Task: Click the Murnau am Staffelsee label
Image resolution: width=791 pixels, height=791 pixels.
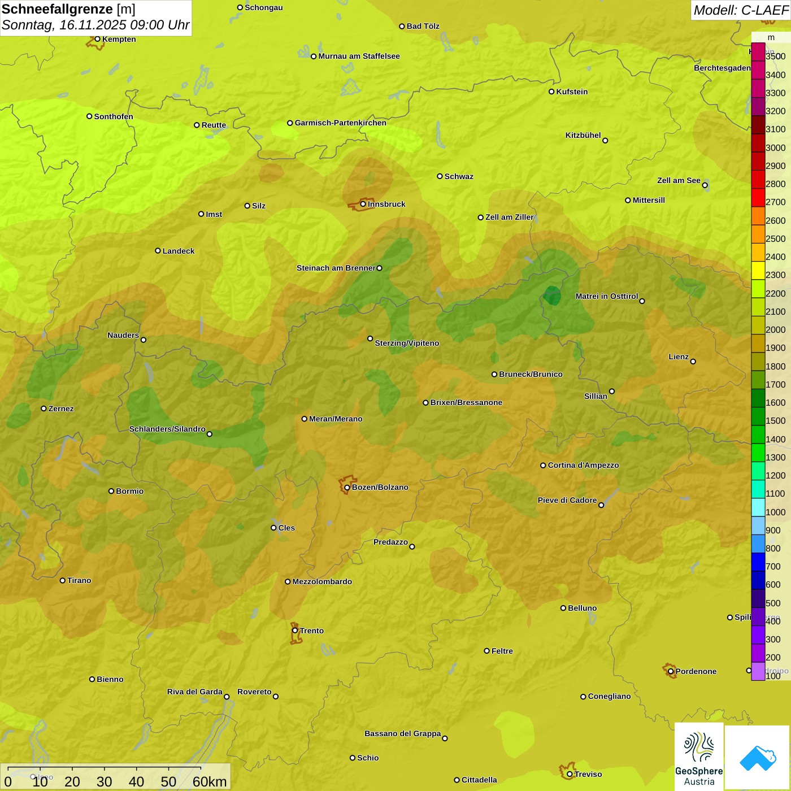Action: click(x=359, y=56)
